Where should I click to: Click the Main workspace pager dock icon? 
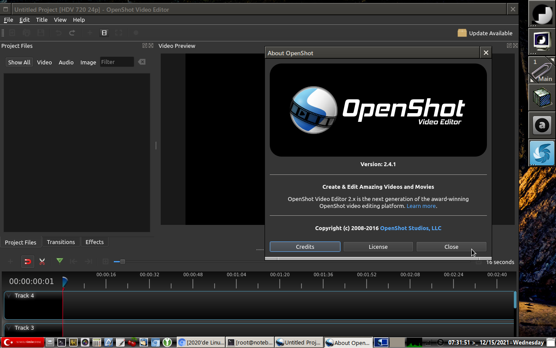click(542, 70)
